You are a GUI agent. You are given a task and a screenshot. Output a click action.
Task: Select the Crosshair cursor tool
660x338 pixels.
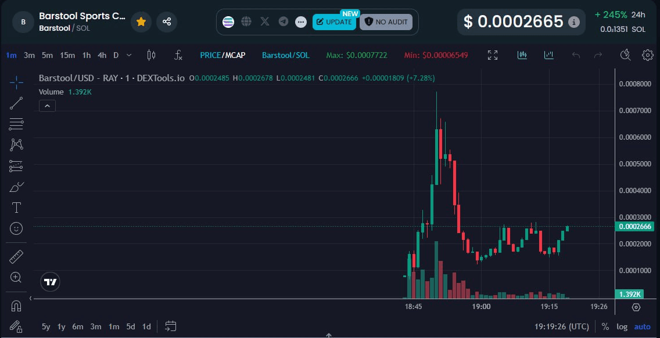(x=16, y=83)
